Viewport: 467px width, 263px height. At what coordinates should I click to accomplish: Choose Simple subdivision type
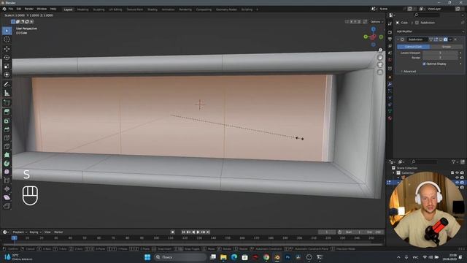click(446, 47)
